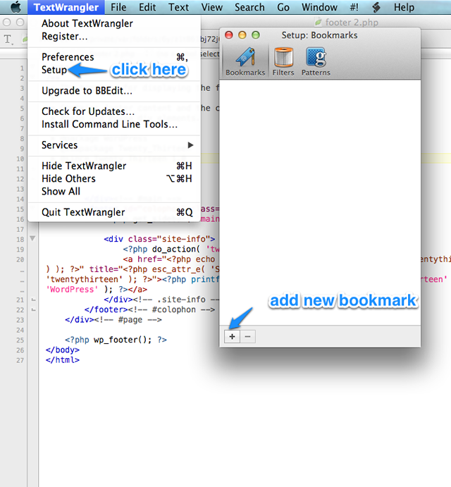This screenshot has height=487, width=451.
Task: Choose Quit TextWrangler
Action: [x=114, y=212]
